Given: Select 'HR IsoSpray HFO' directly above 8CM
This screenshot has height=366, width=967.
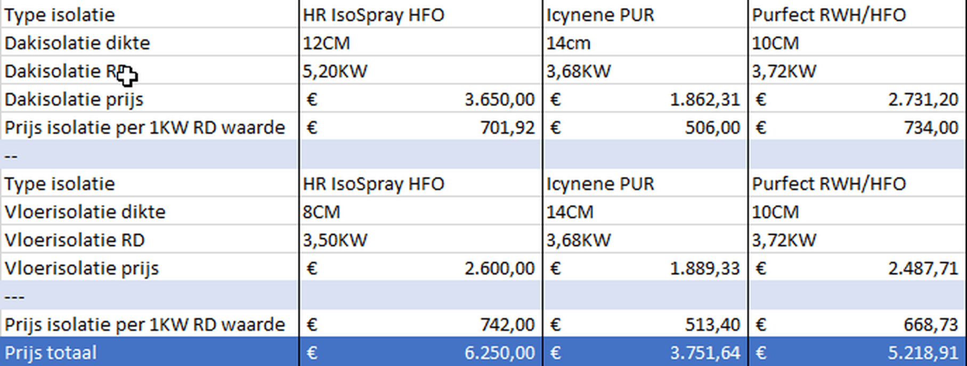Looking at the screenshot, I should pos(421,183).
